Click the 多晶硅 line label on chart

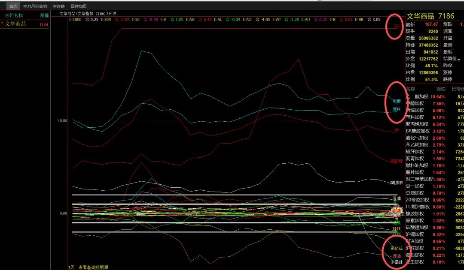point(397,262)
